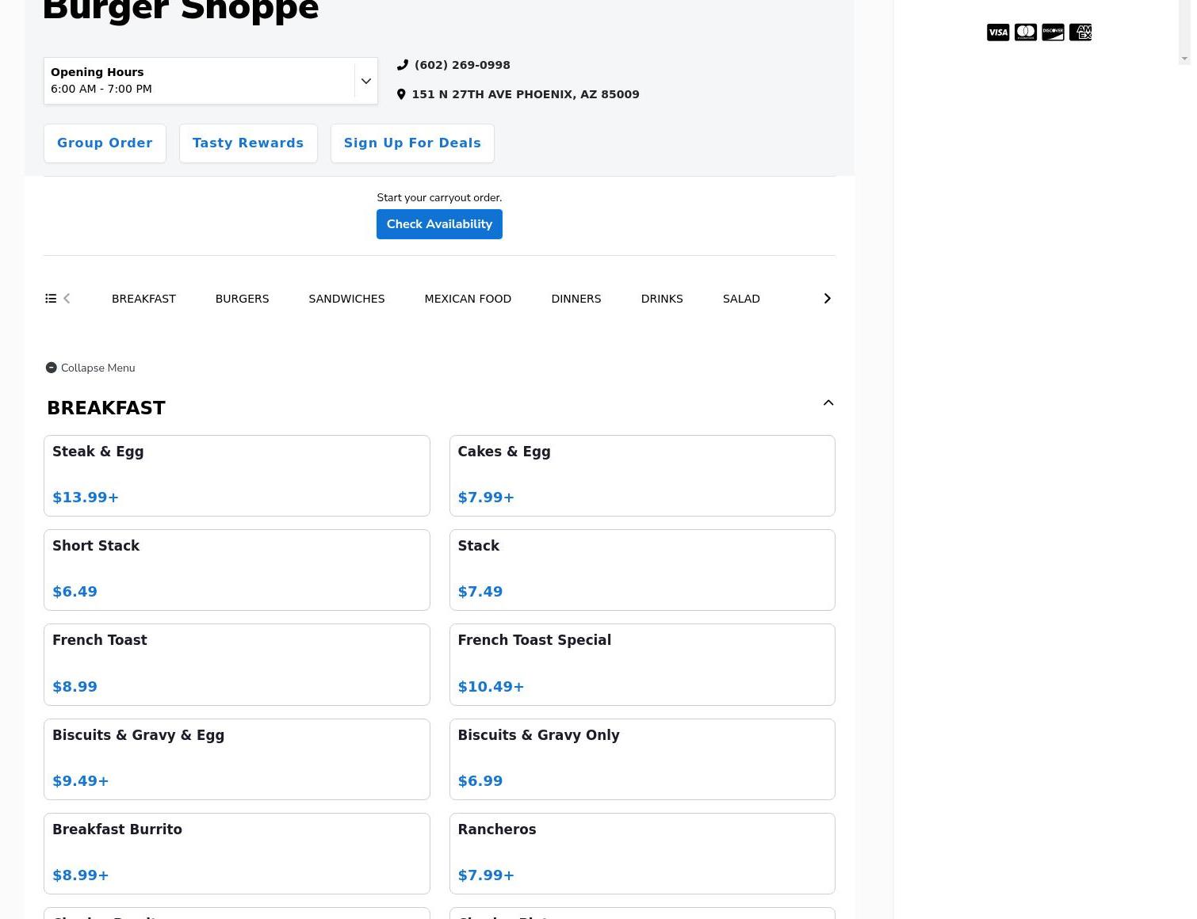1197x919 pixels.
Task: Click the phone handset icon
Action: [x=403, y=65]
